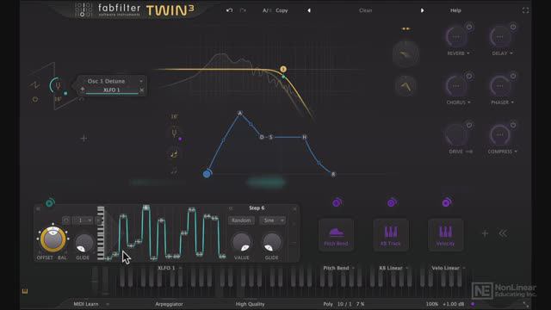
Task: Click the Poly voice mode setting
Action: [328, 304]
